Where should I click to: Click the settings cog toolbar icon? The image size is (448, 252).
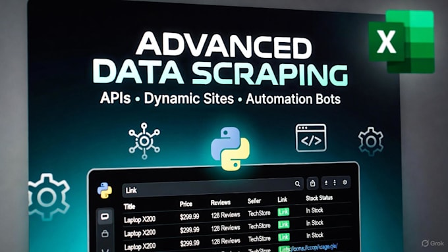tap(345, 182)
